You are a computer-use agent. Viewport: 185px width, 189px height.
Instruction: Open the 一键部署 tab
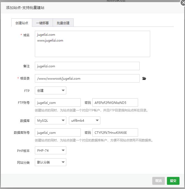coord(42,23)
